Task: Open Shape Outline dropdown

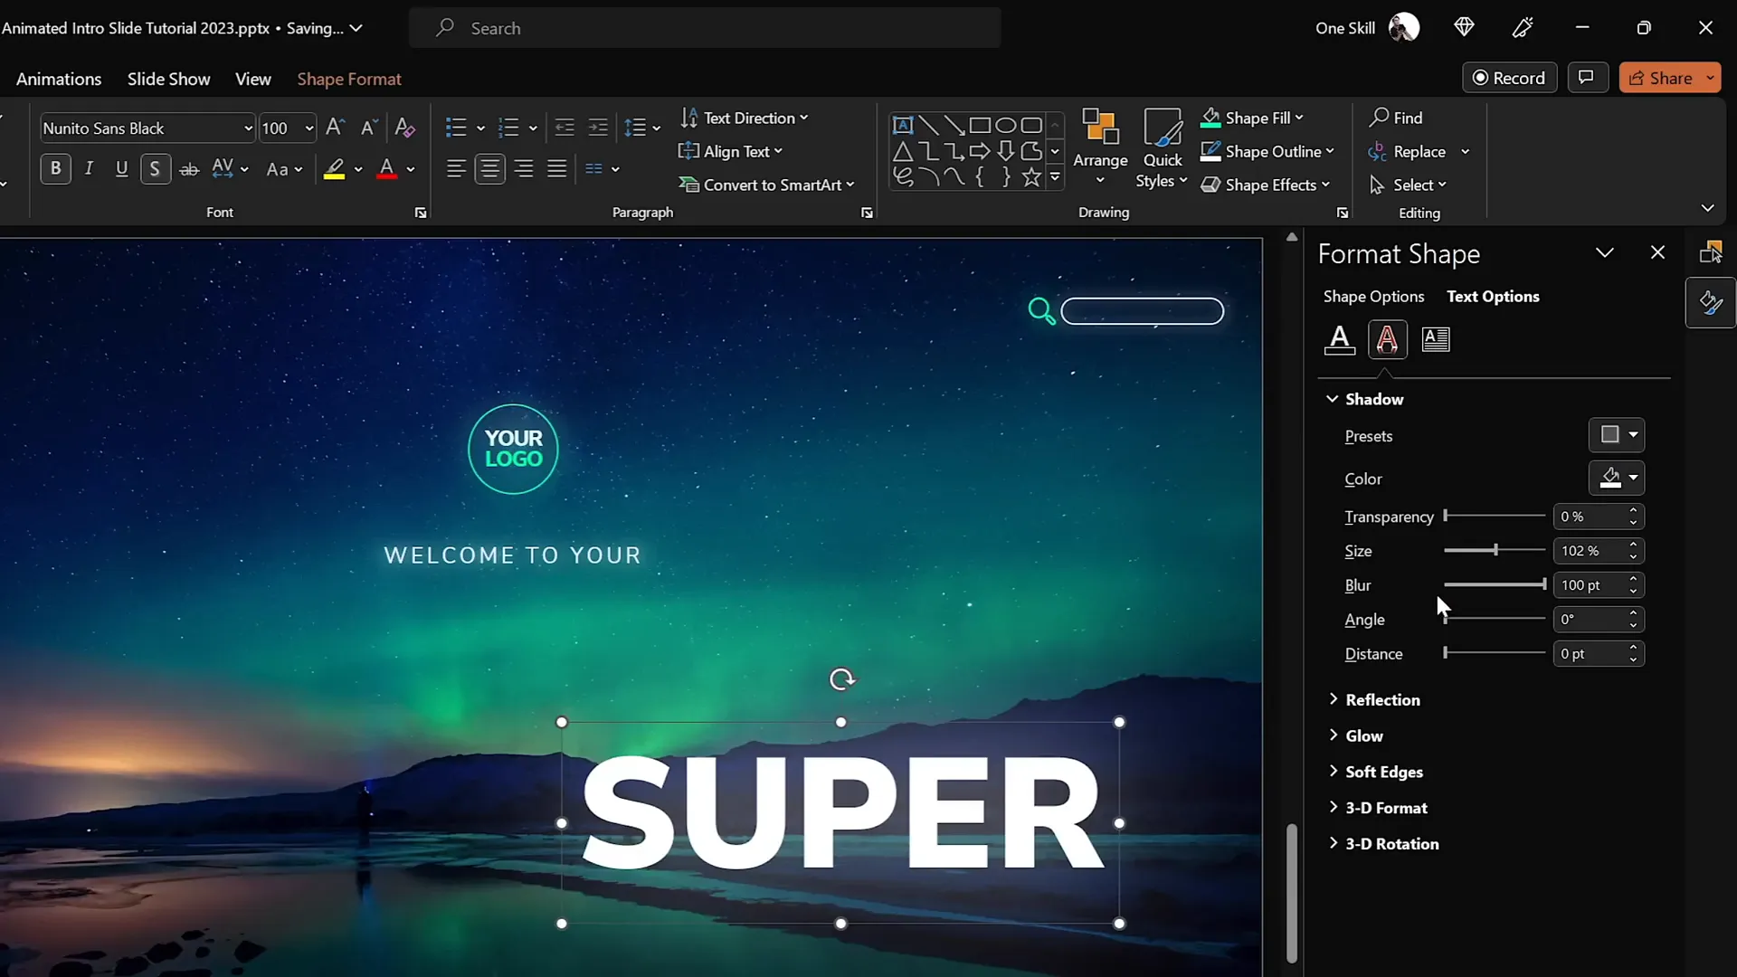Action: point(1267,151)
